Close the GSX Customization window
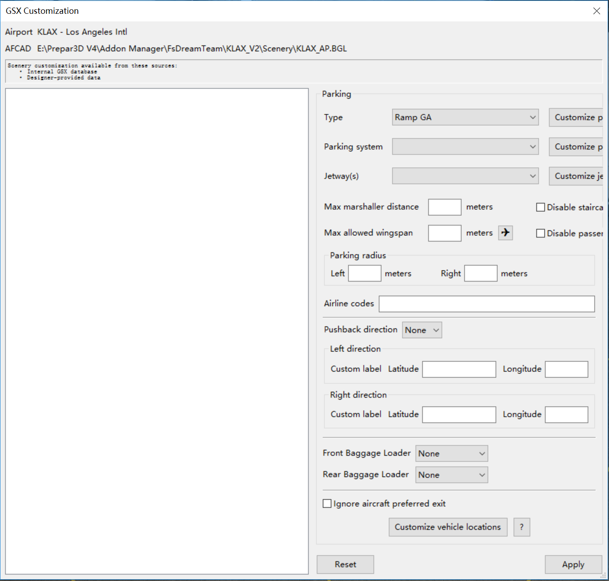The width and height of the screenshot is (609, 581). pos(597,11)
